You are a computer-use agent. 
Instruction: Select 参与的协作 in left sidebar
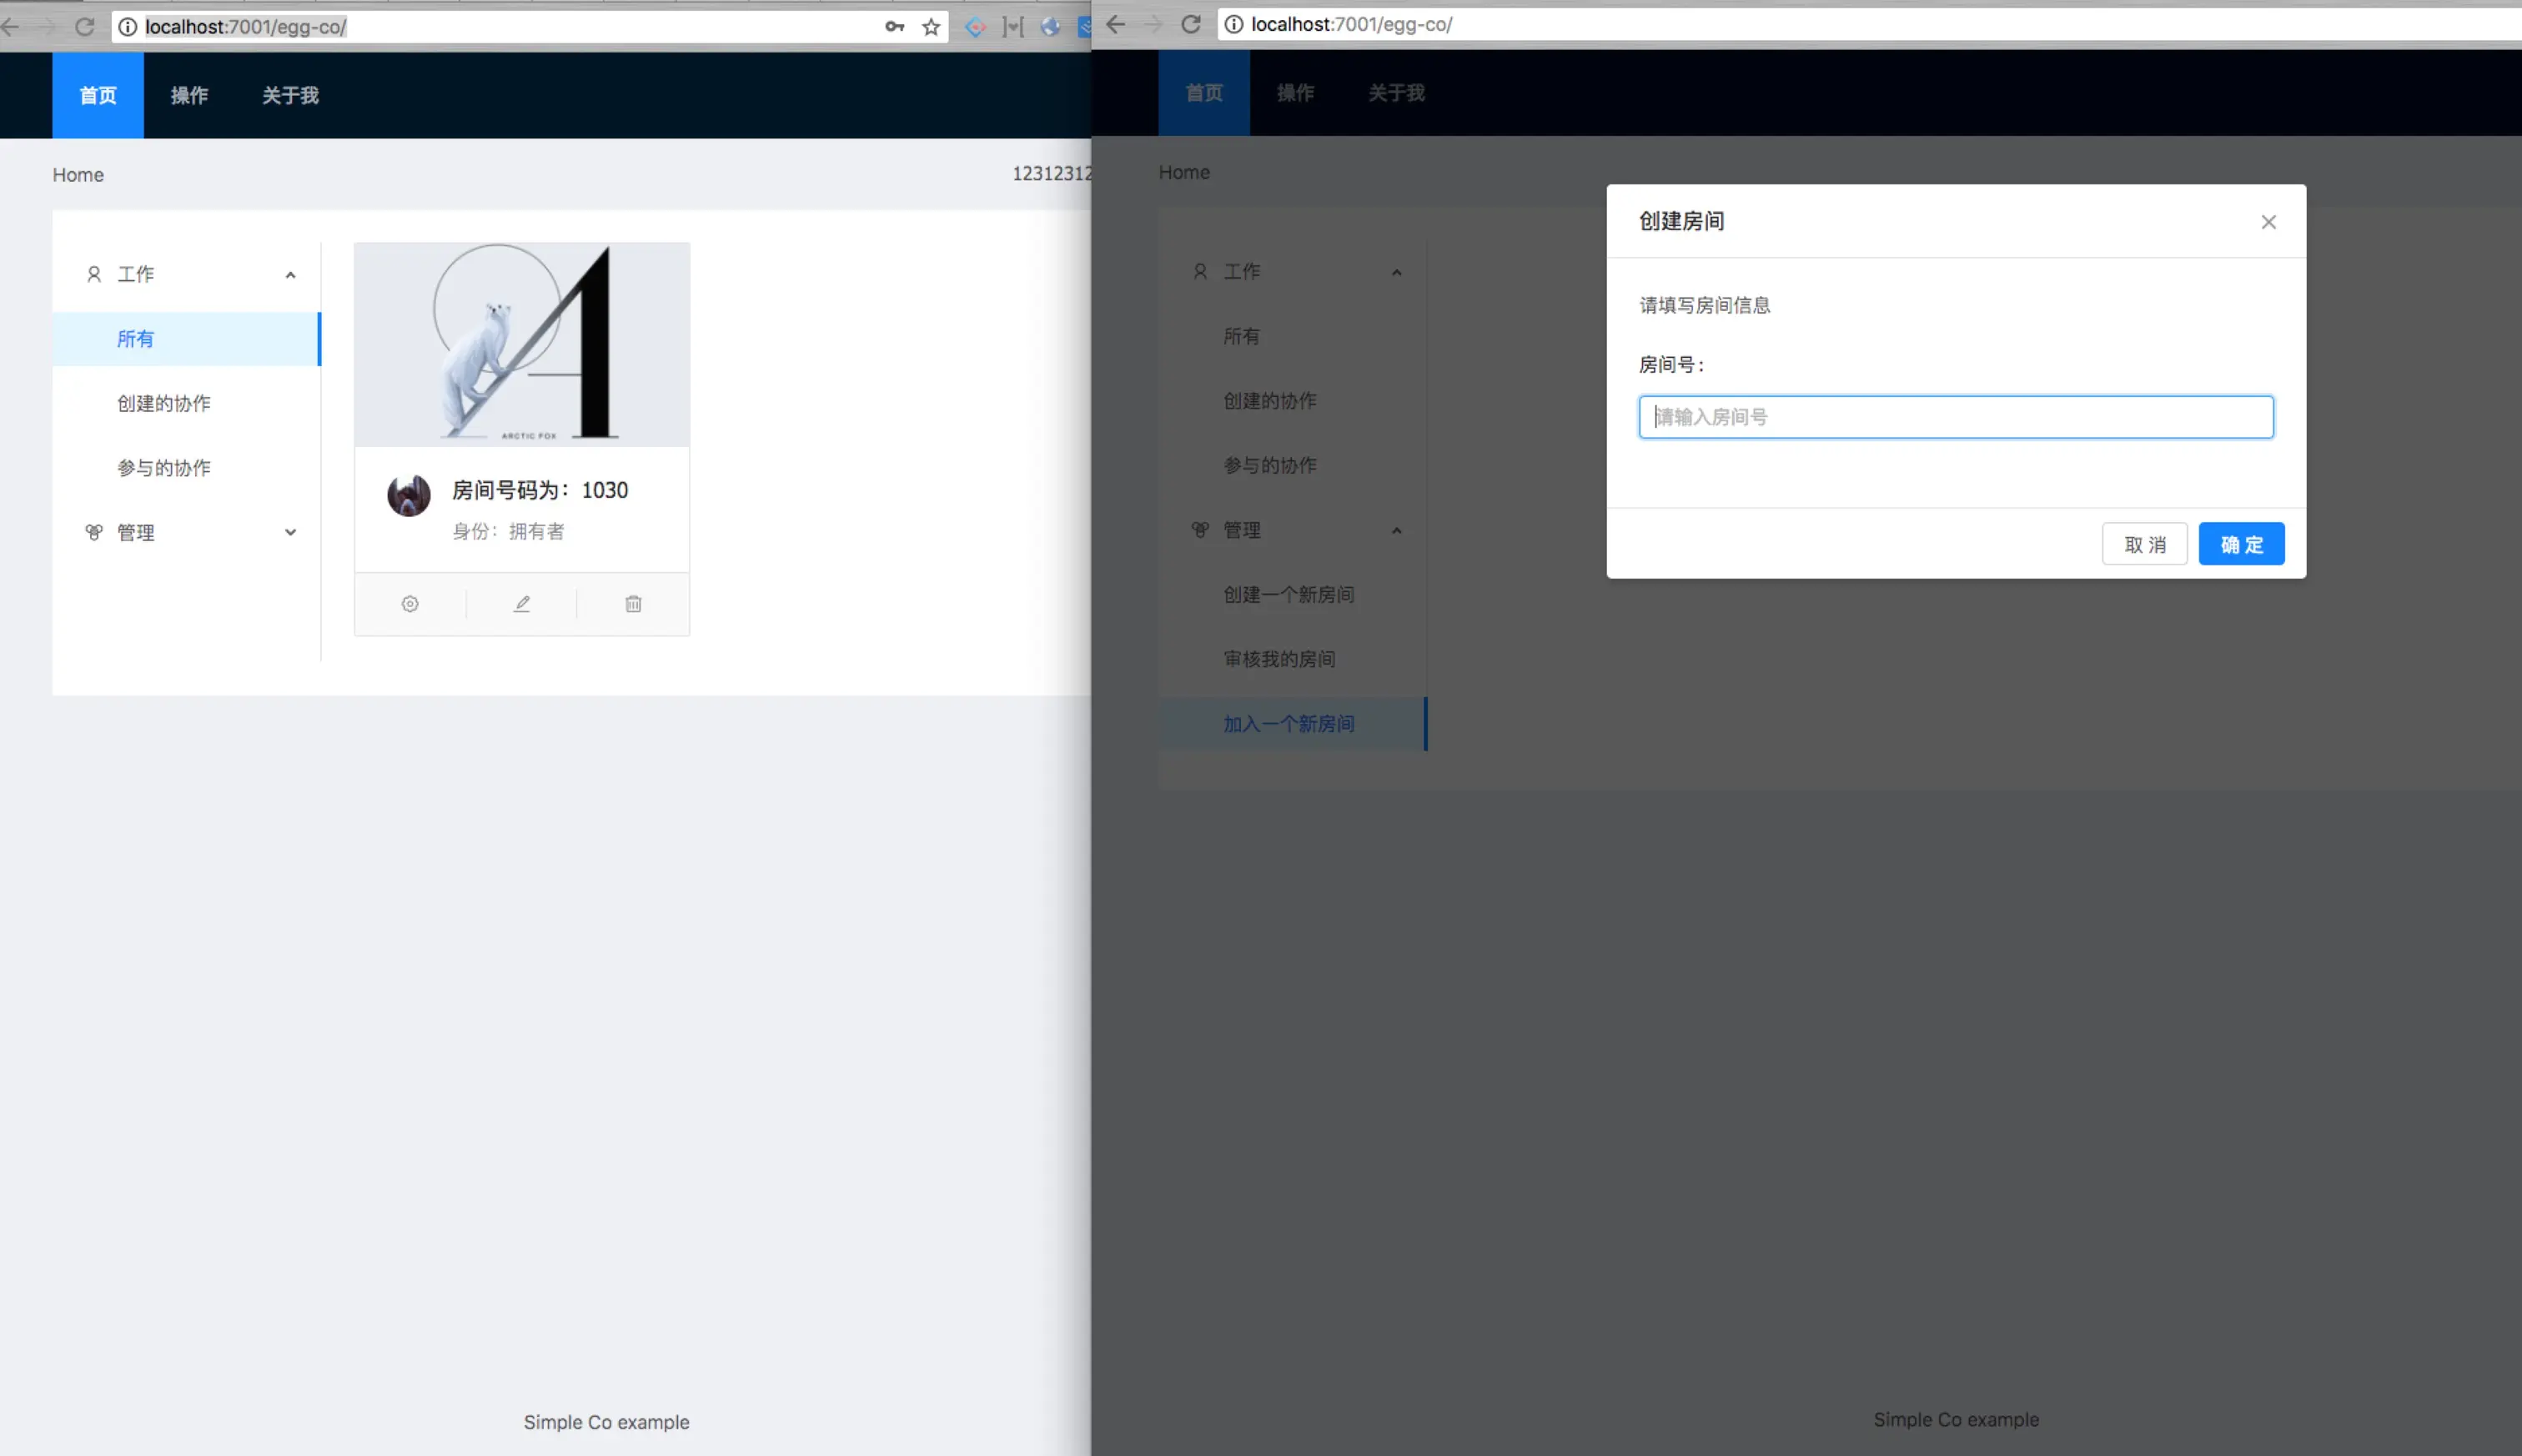164,468
